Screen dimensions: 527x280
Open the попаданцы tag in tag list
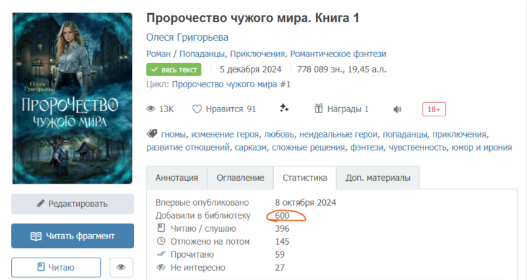point(405,134)
